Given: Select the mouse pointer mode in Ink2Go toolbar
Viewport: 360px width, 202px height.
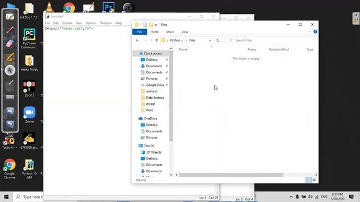Looking at the screenshot, I should [x=10, y=70].
